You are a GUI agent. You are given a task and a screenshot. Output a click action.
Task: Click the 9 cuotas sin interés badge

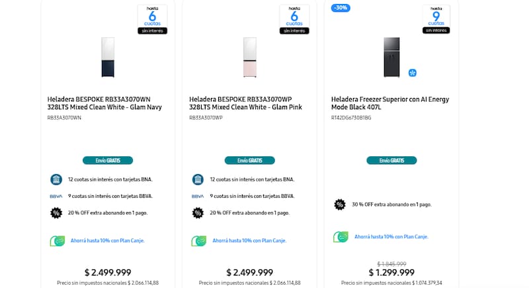[x=436, y=19]
